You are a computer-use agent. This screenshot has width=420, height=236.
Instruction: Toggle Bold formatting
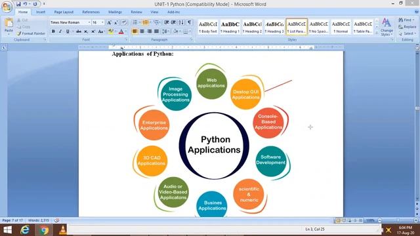pos(53,31)
